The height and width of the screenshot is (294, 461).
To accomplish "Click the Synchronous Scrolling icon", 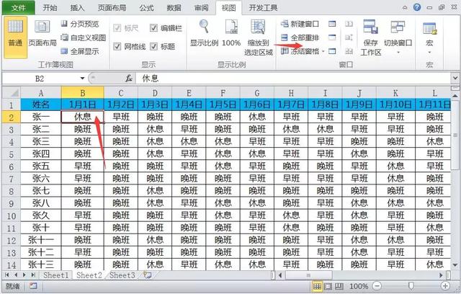I will (349, 37).
